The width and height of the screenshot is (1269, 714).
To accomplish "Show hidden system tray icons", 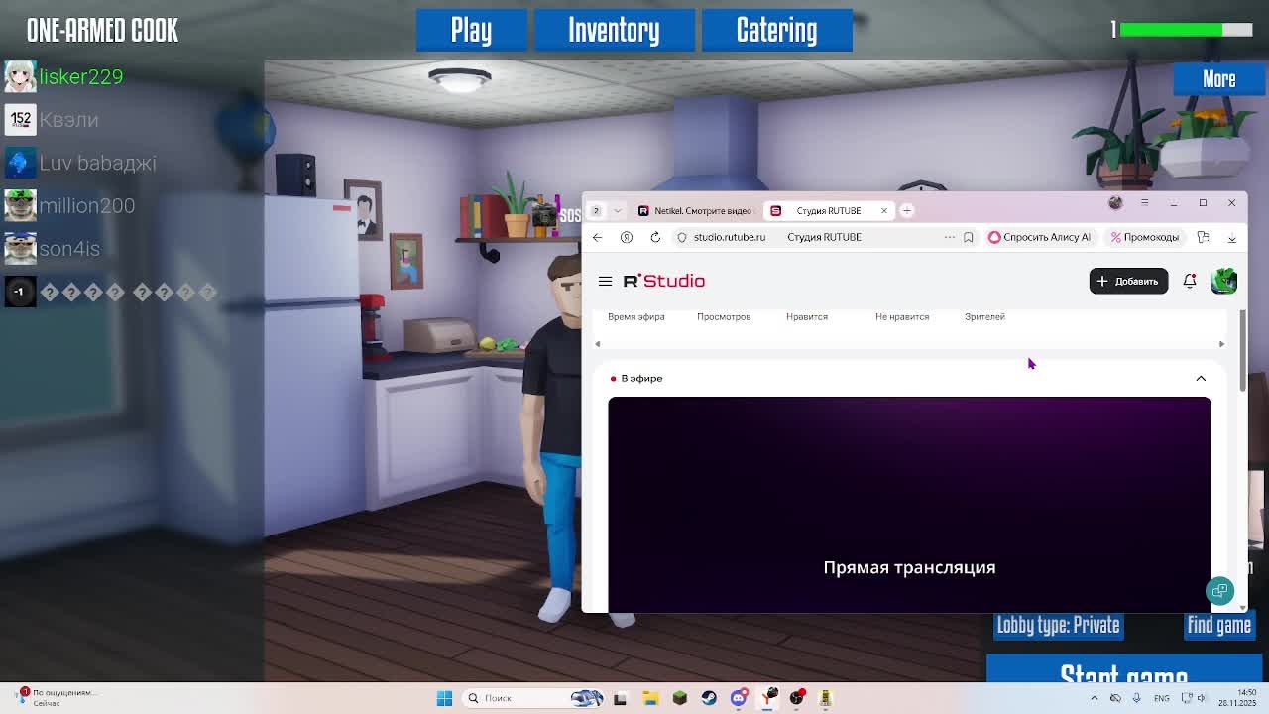I will coord(1095,698).
